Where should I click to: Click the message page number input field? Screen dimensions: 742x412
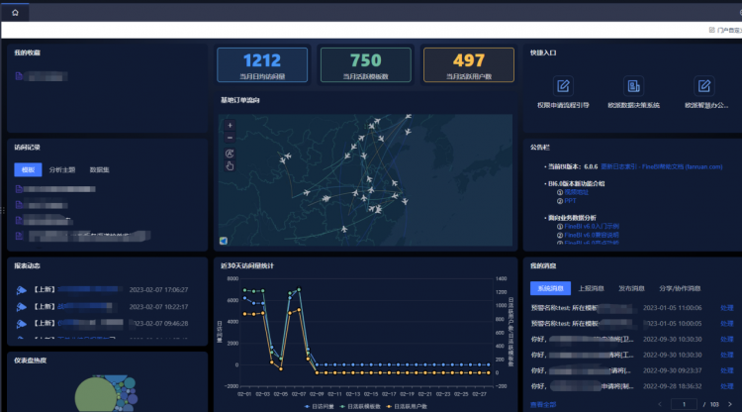[684, 404]
